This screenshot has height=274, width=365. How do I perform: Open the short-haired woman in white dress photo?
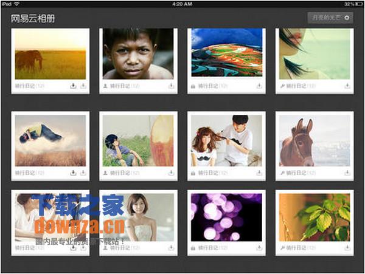[x=138, y=217]
